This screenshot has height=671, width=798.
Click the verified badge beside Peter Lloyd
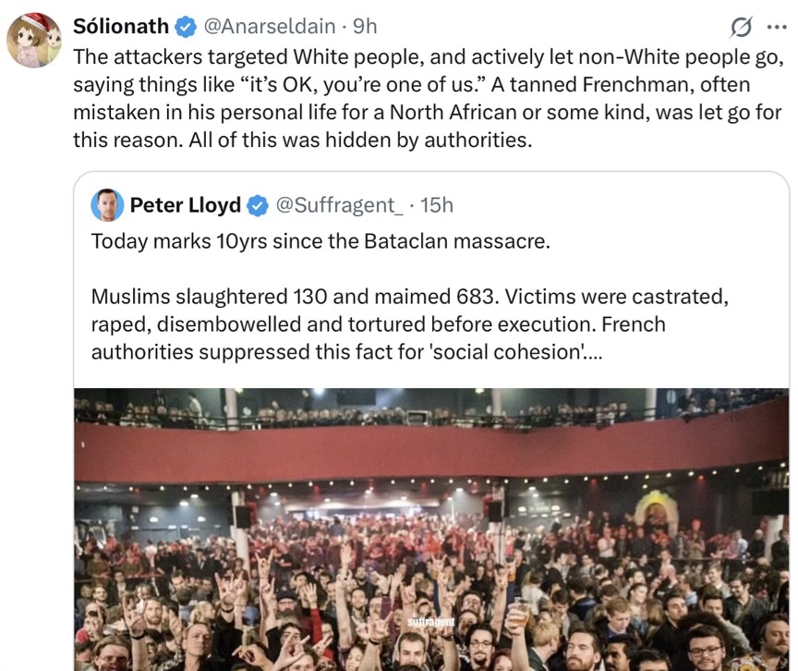coord(259,204)
